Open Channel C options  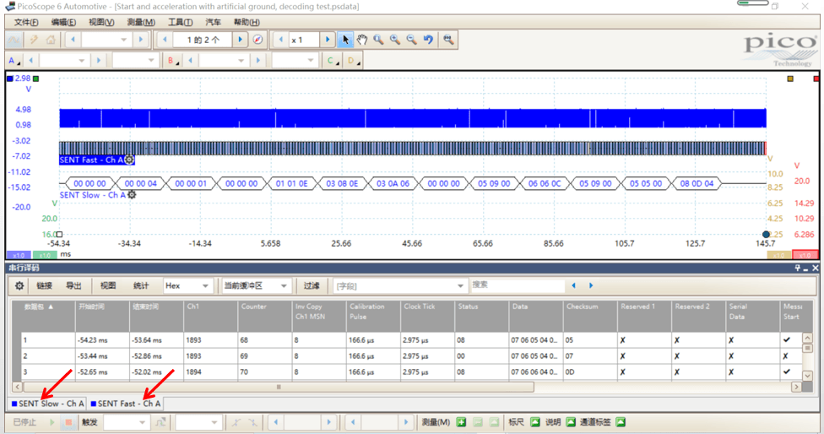(332, 61)
